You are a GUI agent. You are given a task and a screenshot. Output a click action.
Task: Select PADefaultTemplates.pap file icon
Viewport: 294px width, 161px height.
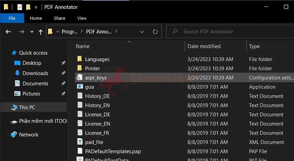point(80,151)
